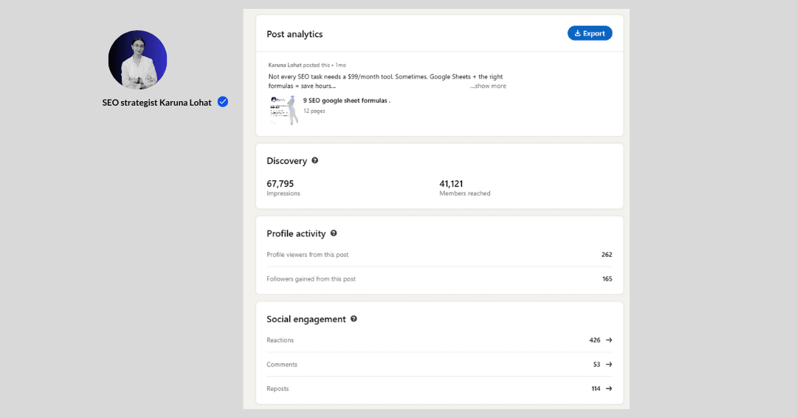Open the Reposts label in Social engagement

278,389
